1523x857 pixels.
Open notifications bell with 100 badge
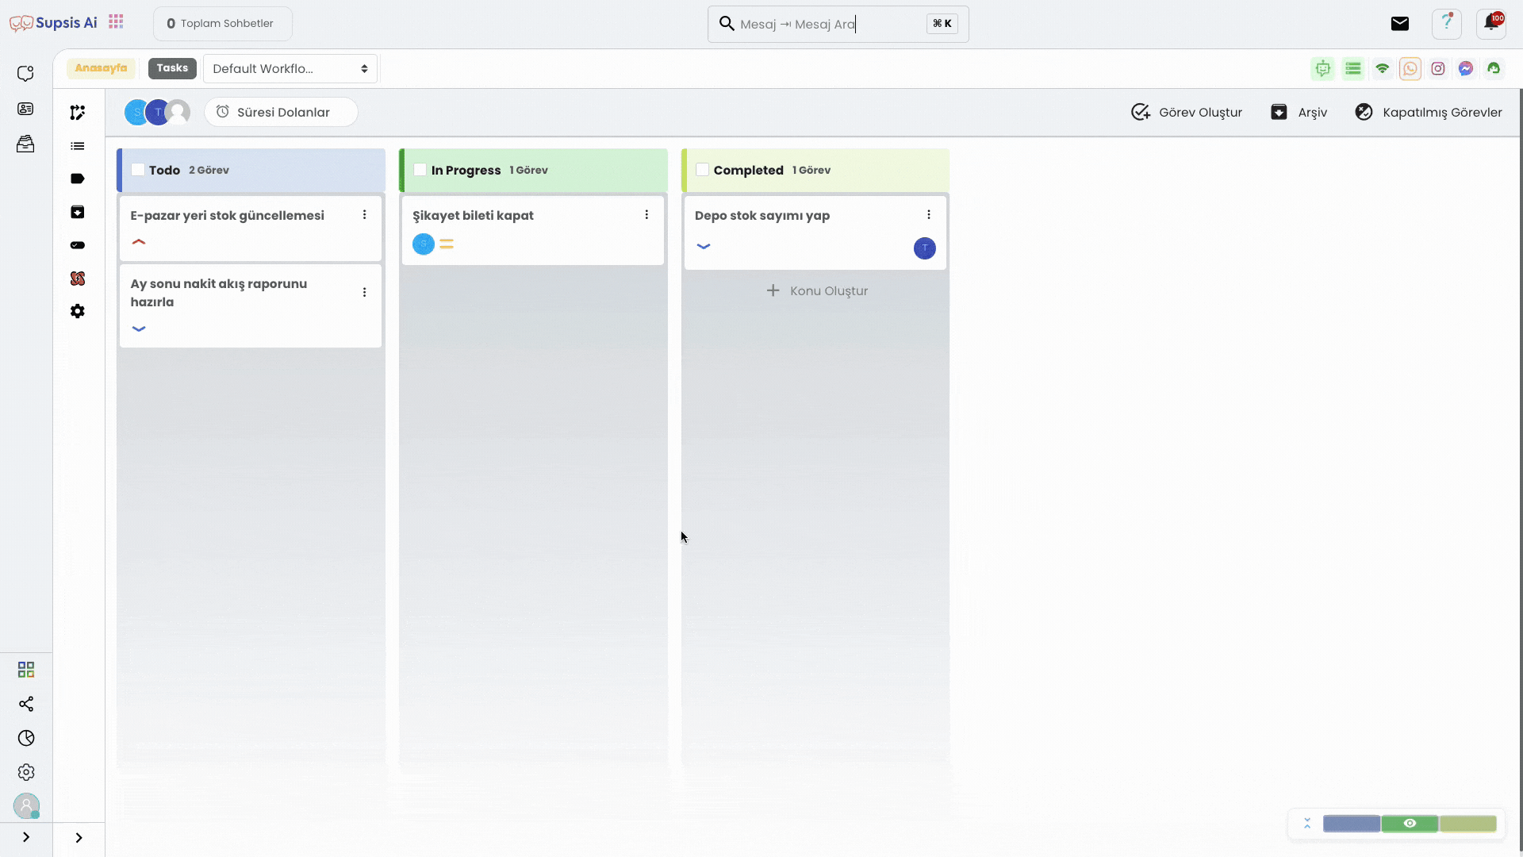click(x=1491, y=23)
